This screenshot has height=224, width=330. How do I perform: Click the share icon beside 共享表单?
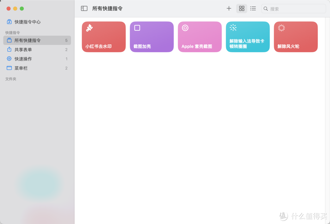[x=9, y=49]
